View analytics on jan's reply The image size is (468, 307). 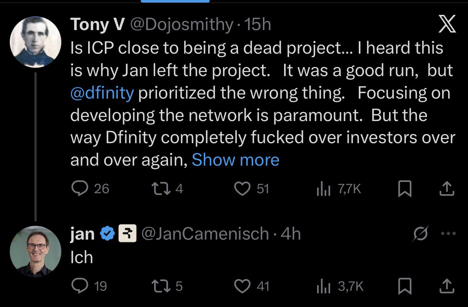tap(323, 286)
